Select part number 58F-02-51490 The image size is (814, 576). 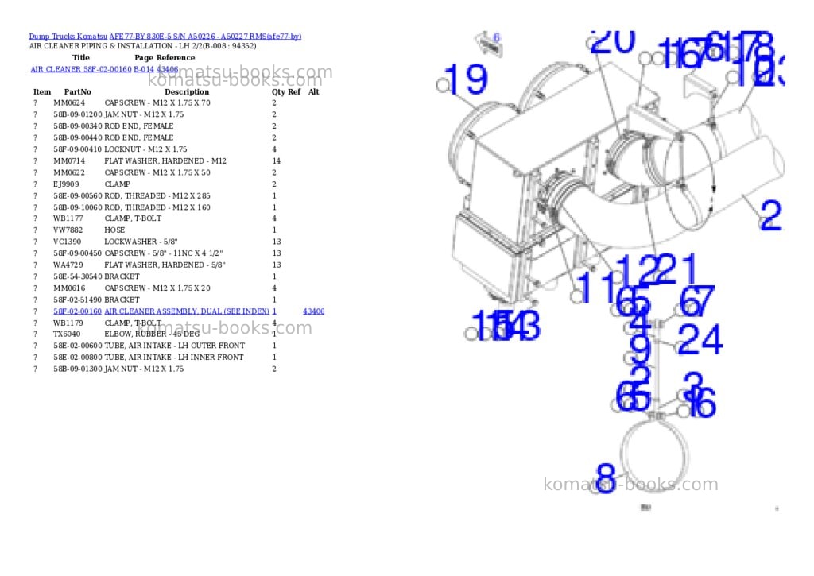[x=78, y=300]
